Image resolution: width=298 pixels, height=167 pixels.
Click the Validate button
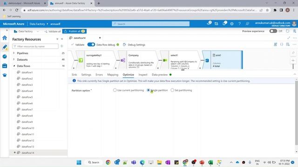coord(78,45)
